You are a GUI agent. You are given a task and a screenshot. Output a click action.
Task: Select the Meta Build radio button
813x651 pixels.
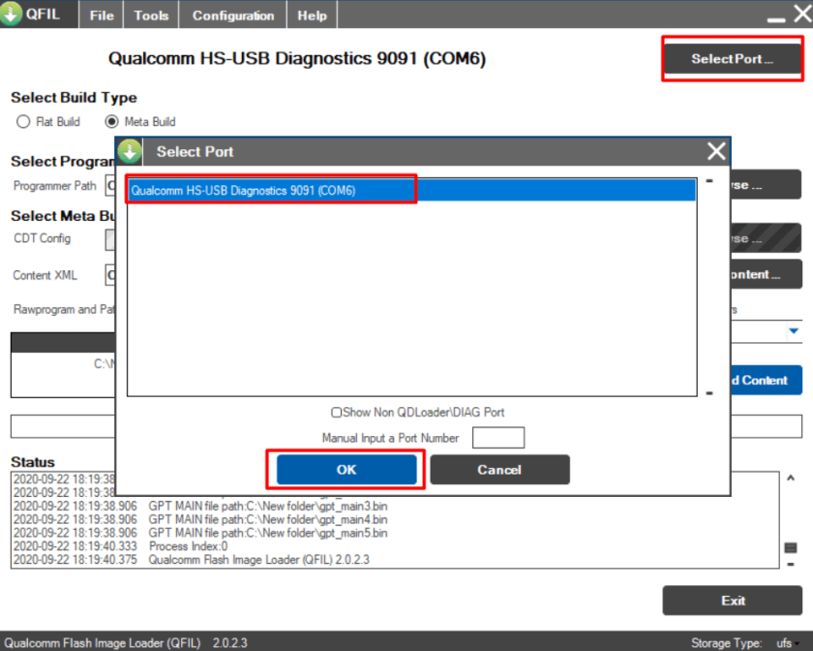click(x=111, y=121)
